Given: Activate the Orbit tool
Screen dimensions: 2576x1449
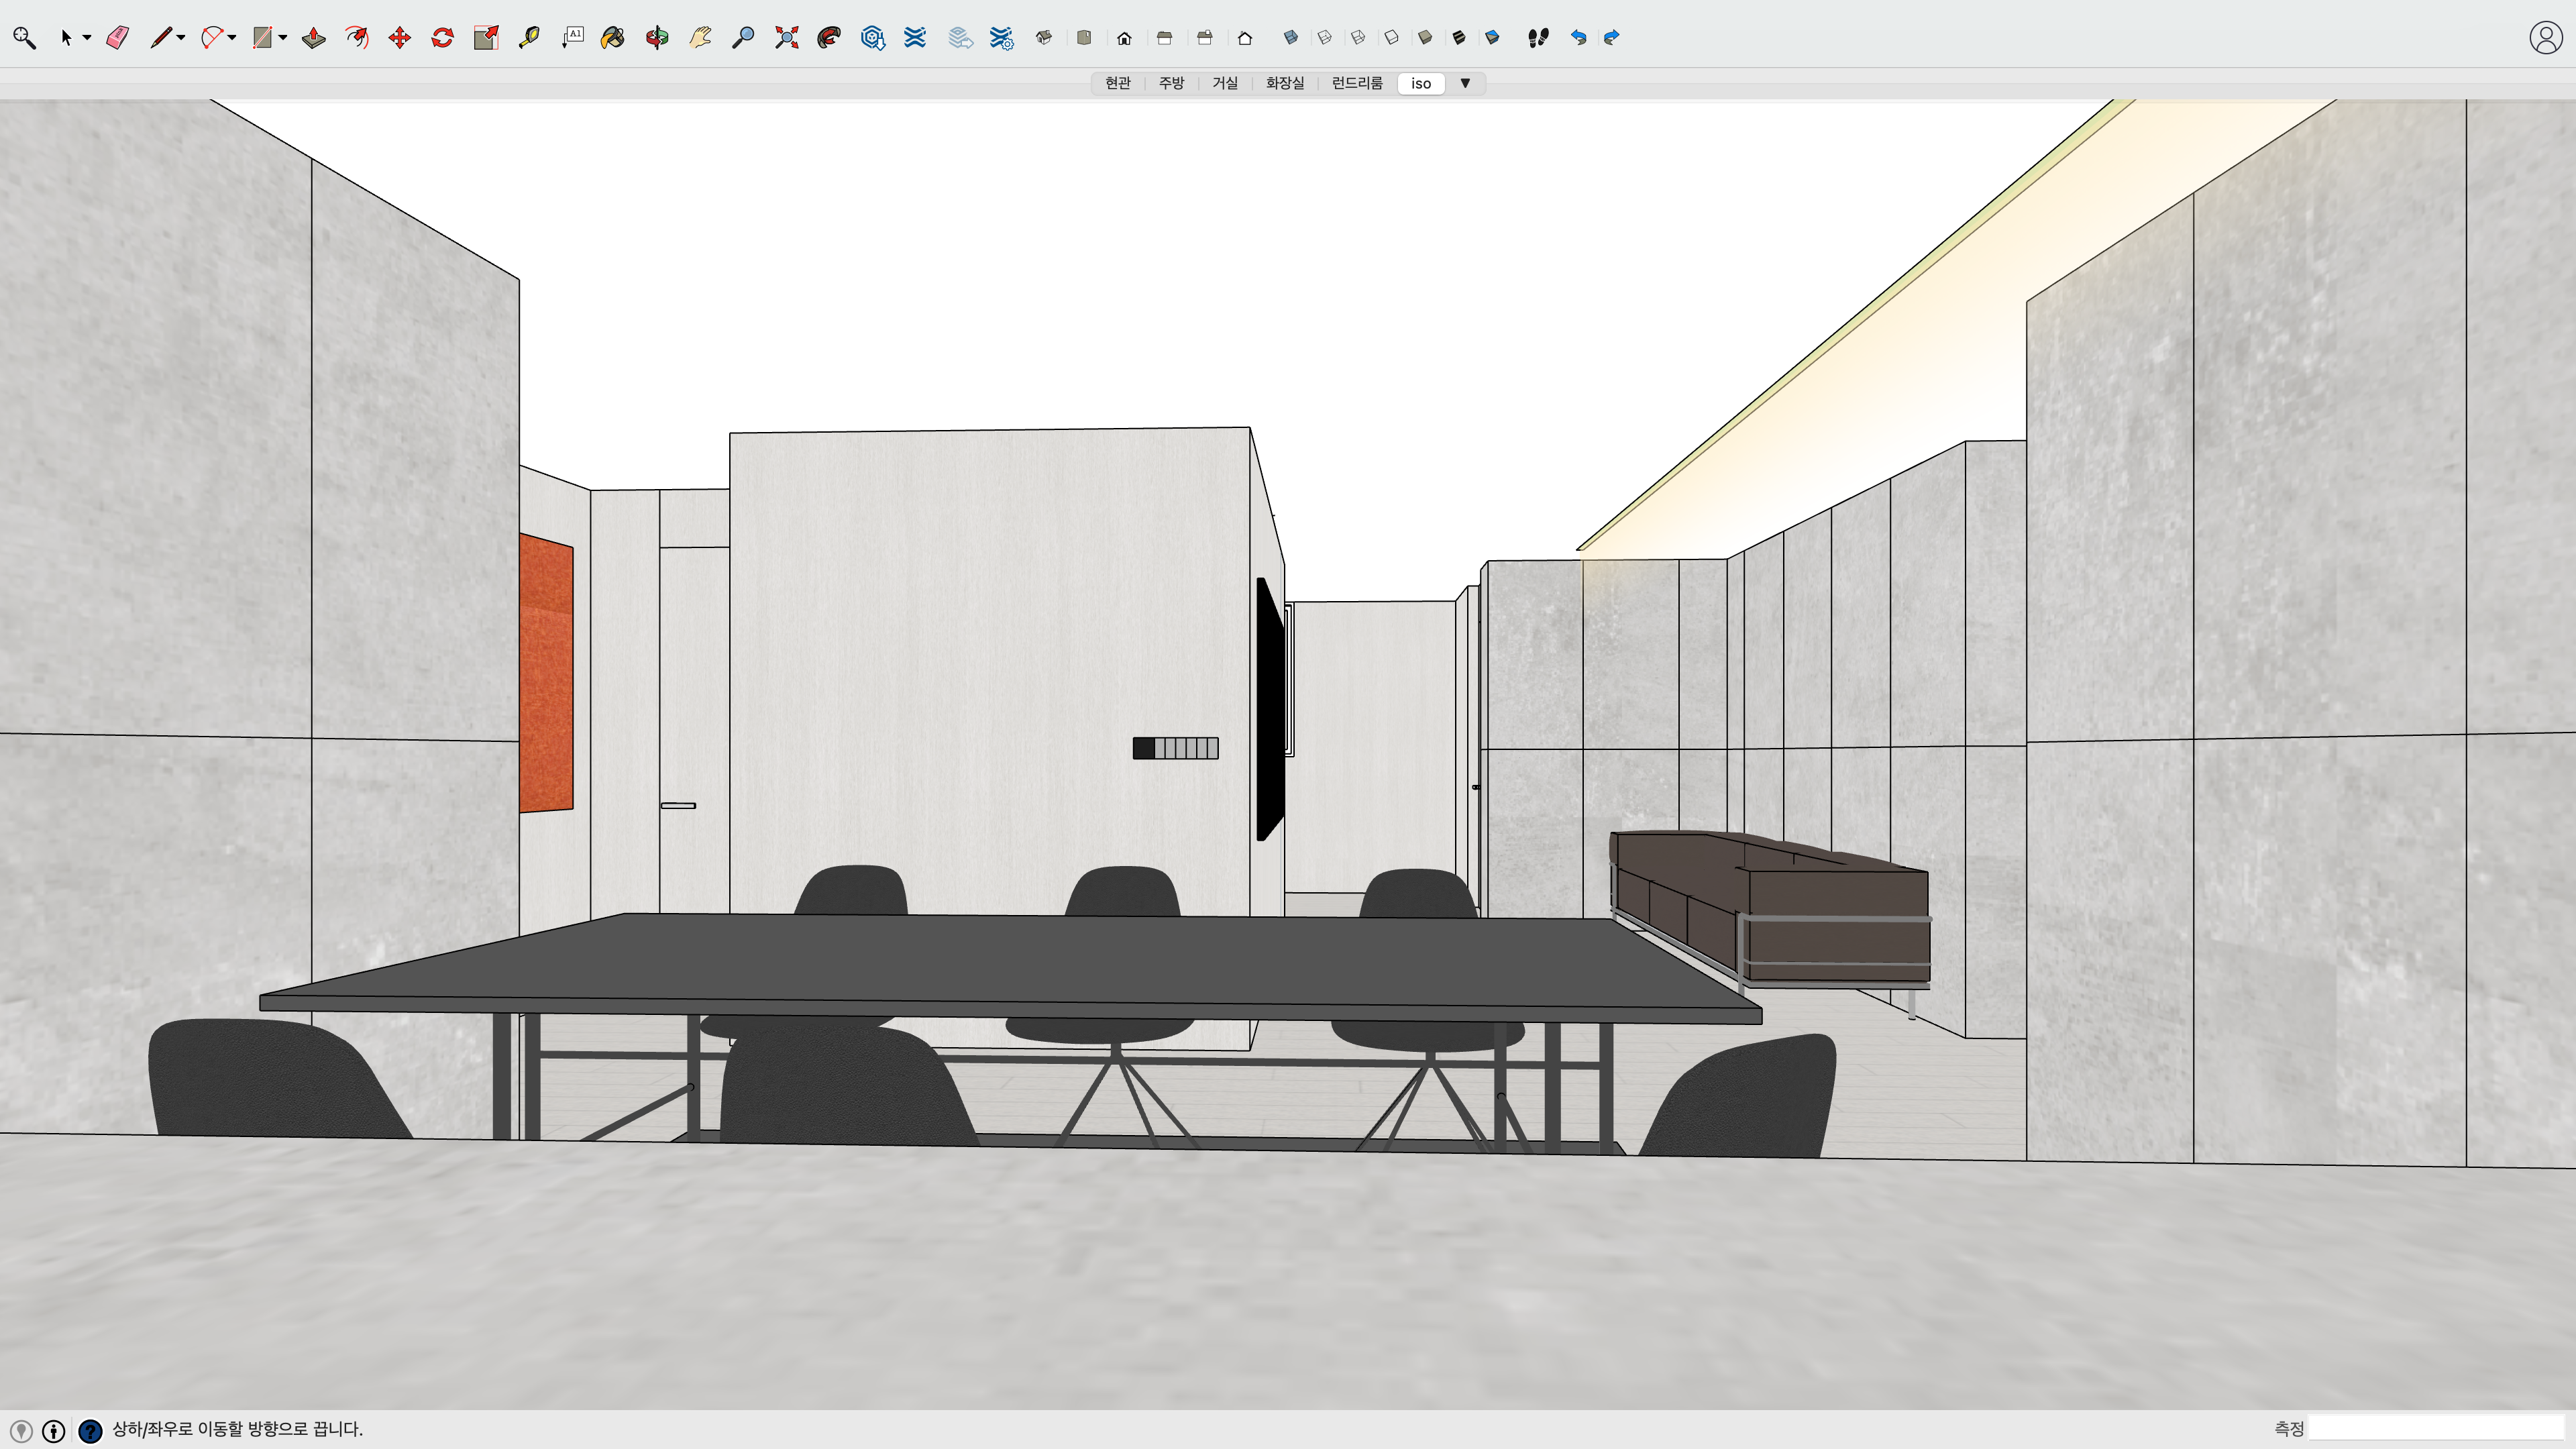Looking at the screenshot, I should pos(657,38).
